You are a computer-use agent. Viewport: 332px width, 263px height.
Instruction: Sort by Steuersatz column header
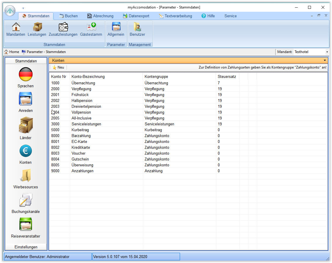tap(228, 77)
